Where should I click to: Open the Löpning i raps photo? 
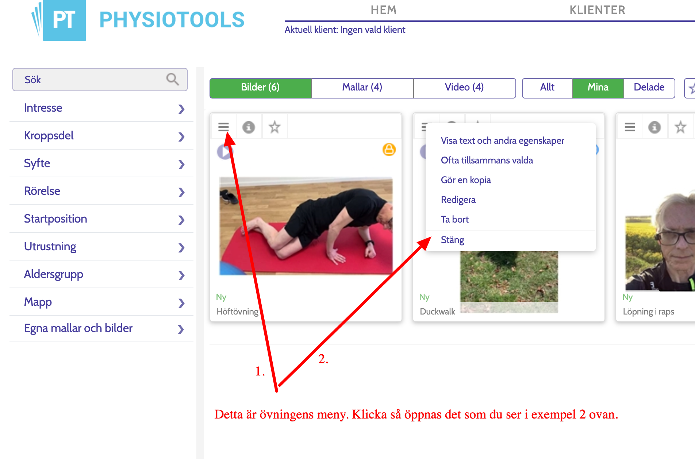(x=660, y=241)
